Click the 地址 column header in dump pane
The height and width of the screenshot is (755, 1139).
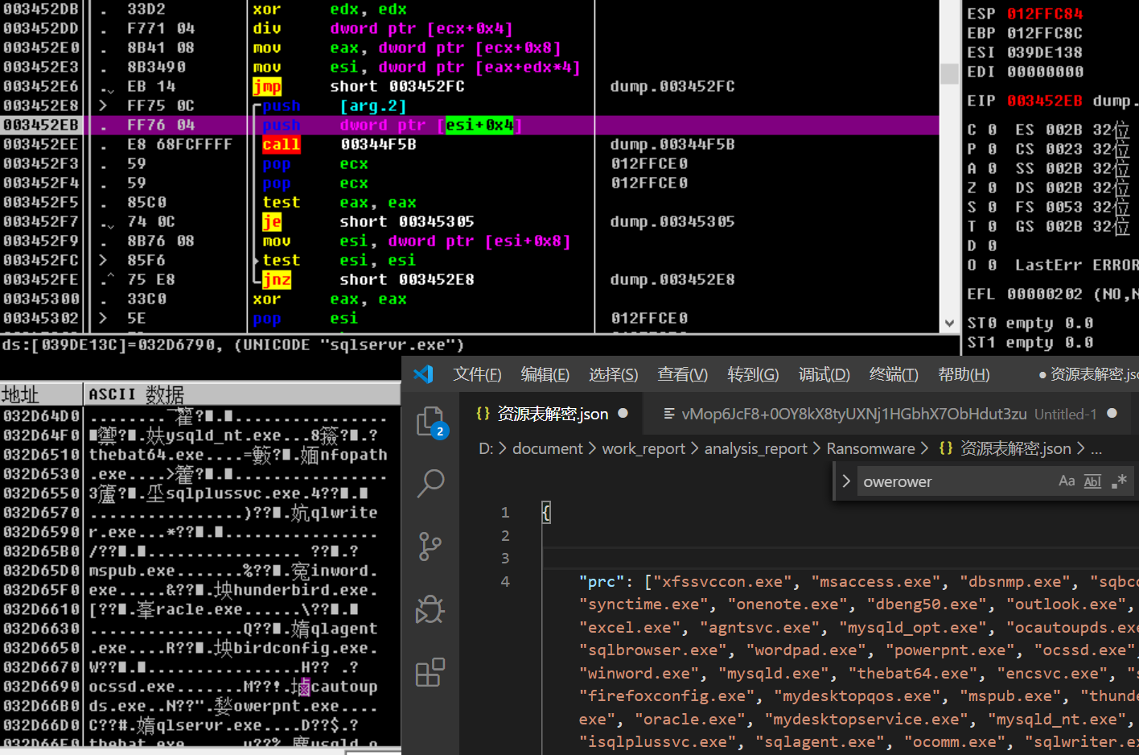coord(41,394)
